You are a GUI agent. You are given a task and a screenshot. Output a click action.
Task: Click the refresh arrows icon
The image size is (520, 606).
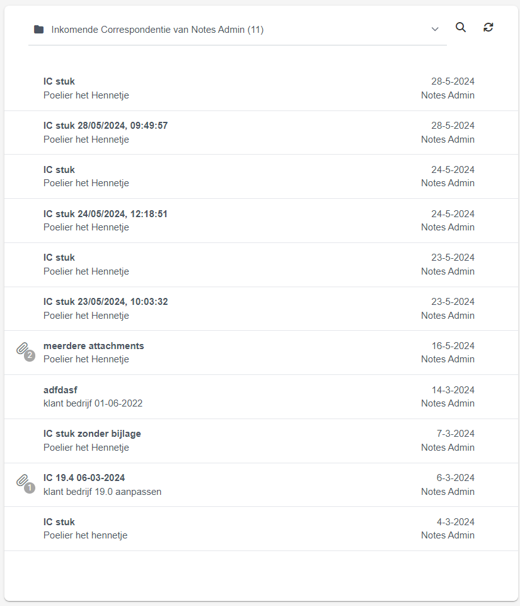(x=488, y=27)
